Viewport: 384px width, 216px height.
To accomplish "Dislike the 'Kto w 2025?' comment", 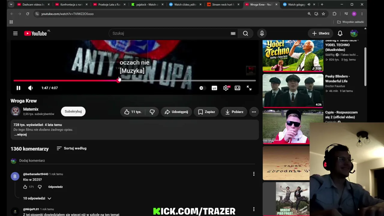I will tap(40, 187).
